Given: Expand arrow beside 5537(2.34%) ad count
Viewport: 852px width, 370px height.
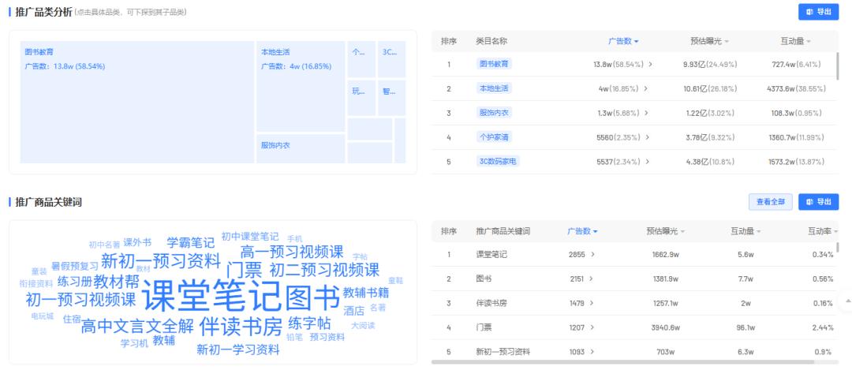Looking at the screenshot, I should coord(648,162).
